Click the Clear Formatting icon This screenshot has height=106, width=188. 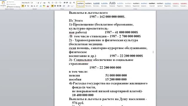coord(49,3)
